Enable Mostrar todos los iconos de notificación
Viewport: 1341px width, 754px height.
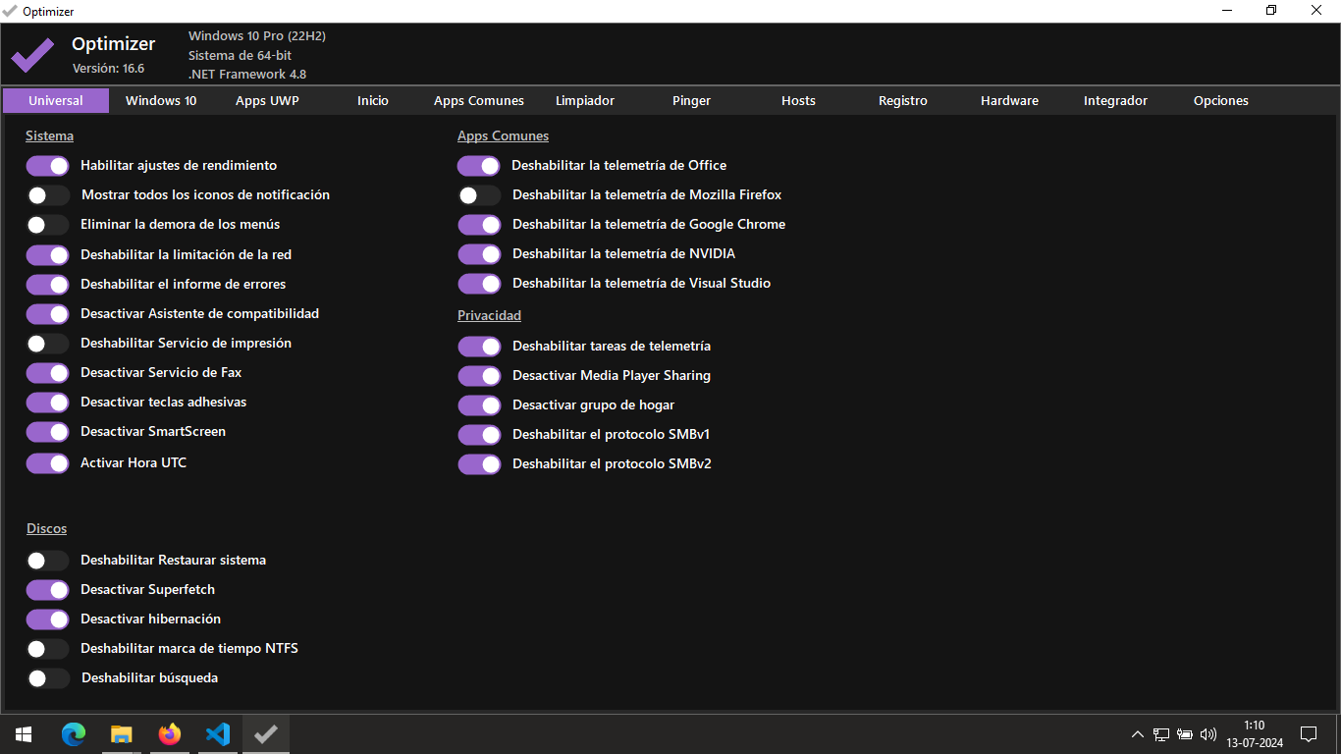click(x=47, y=195)
